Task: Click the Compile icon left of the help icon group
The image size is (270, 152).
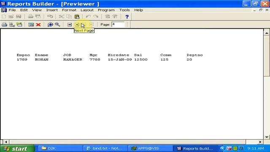Action: click(x=108, y=16)
